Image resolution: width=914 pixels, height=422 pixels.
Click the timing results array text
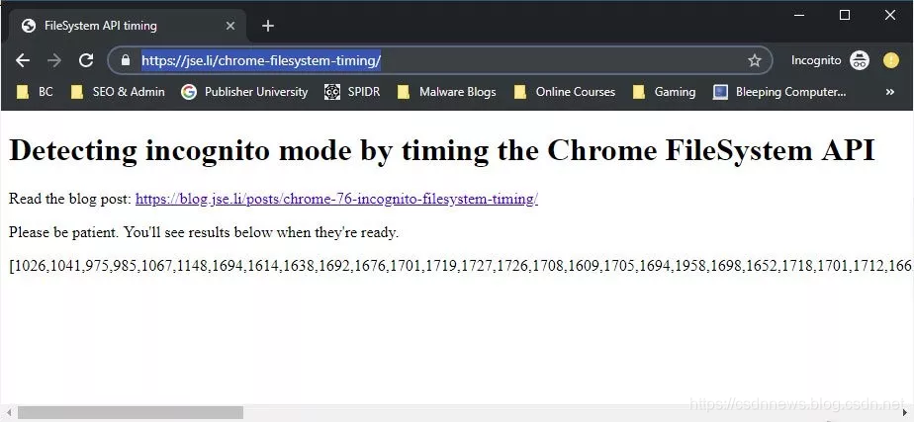pyautogui.click(x=461, y=266)
